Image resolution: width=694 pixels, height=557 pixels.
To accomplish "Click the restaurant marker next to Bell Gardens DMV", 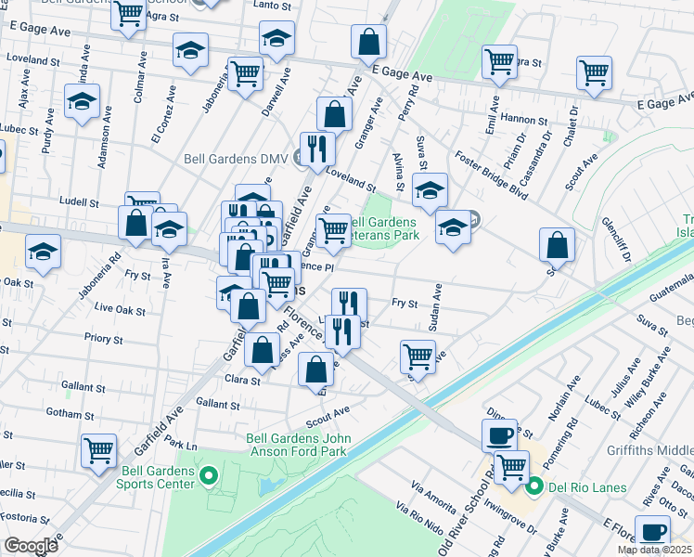I will (318, 150).
